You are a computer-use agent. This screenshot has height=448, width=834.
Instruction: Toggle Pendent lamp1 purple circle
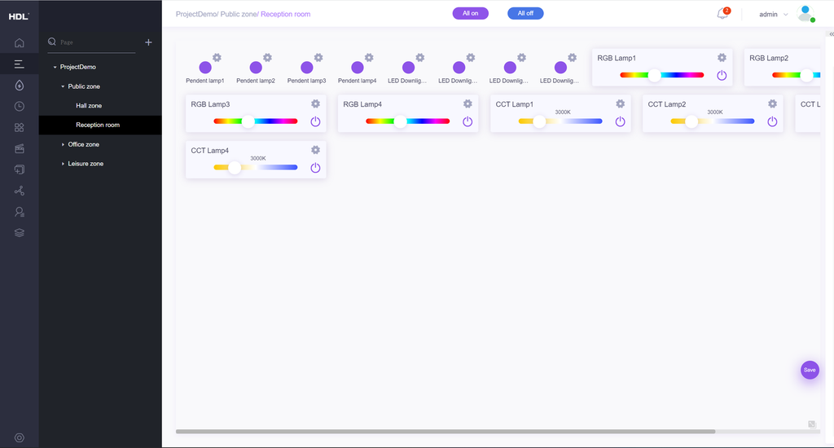click(205, 68)
